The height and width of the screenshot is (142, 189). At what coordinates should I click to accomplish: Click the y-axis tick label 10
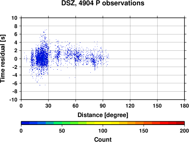coord(14,18)
